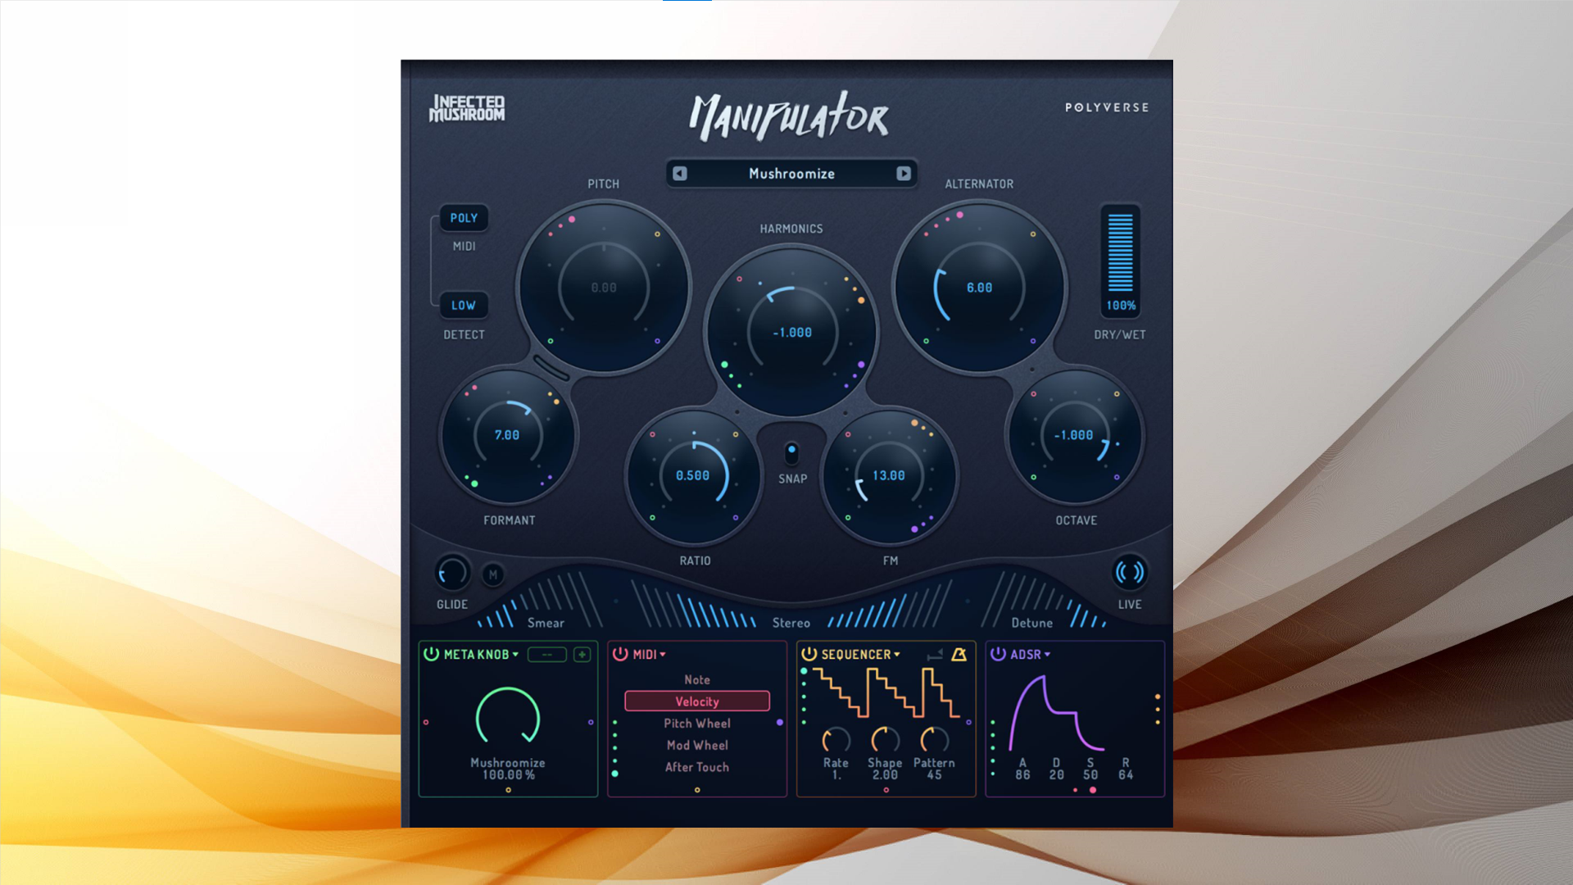1573x885 pixels.
Task: Click the Sequencer step waveform display
Action: pos(886,692)
